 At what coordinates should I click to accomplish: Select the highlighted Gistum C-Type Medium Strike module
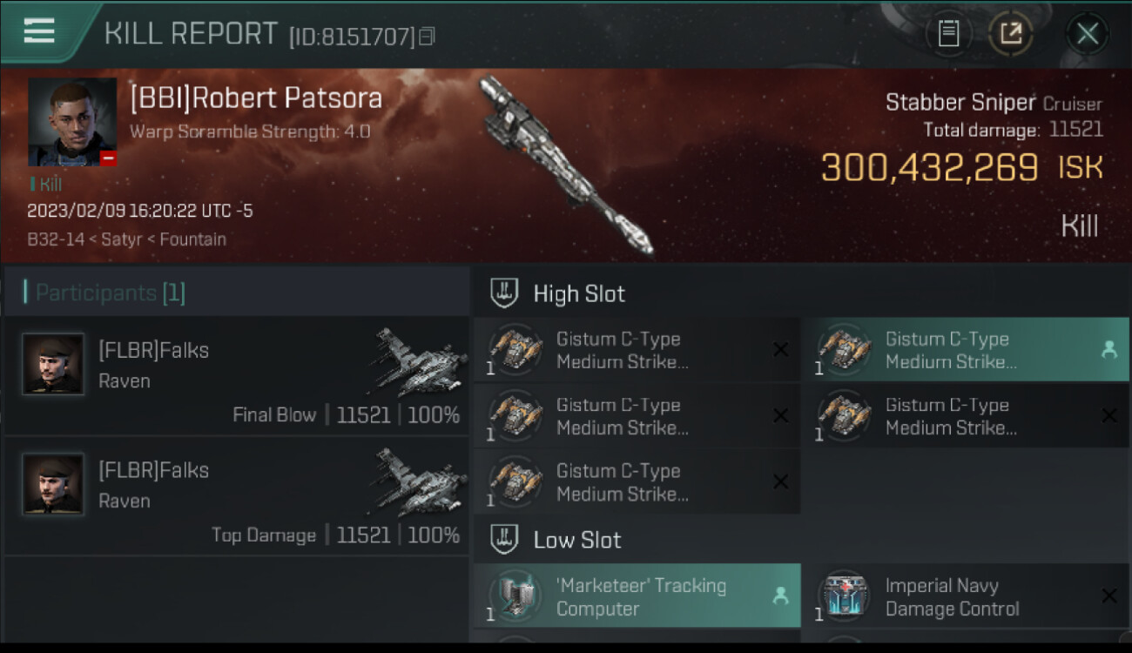966,350
